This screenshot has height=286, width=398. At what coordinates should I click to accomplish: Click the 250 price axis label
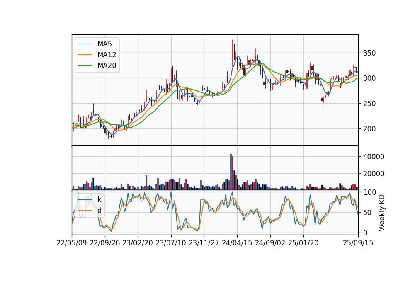(369, 104)
